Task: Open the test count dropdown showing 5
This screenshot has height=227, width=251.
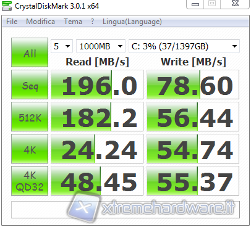Action: click(x=62, y=46)
